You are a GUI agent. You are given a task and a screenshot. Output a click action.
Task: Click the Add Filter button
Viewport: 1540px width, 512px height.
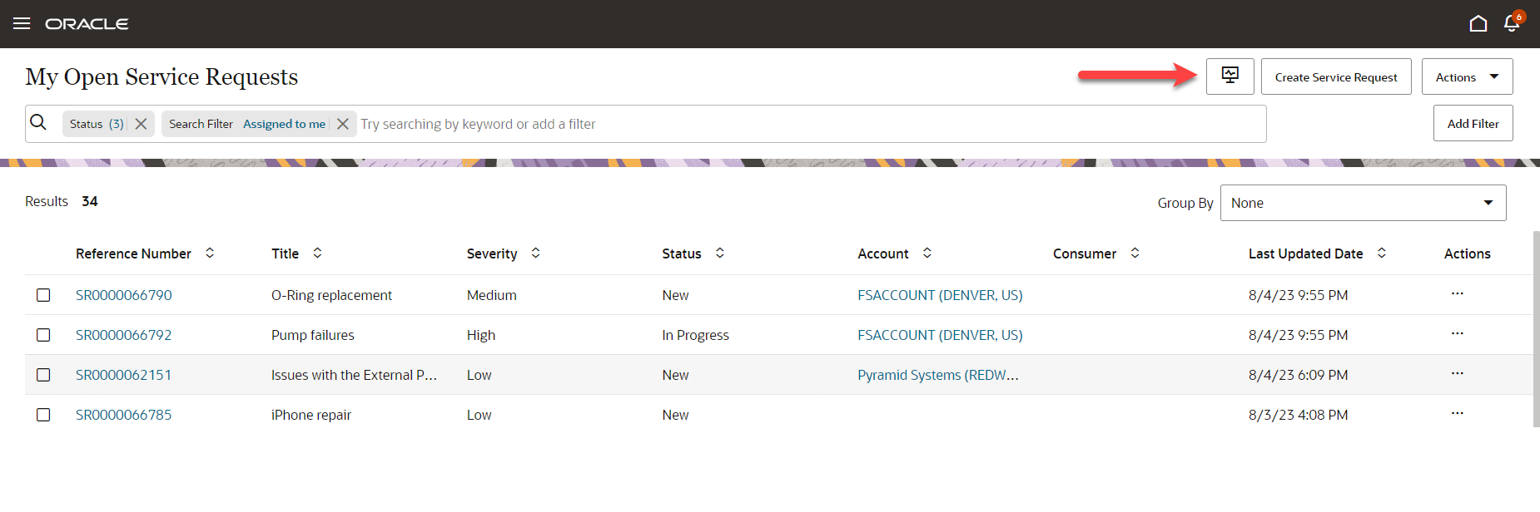[x=1473, y=123]
